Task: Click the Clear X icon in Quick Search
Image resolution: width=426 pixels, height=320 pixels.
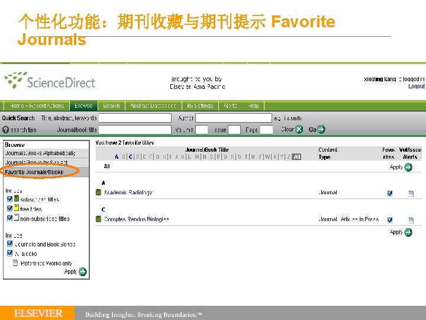Action: coord(299,129)
